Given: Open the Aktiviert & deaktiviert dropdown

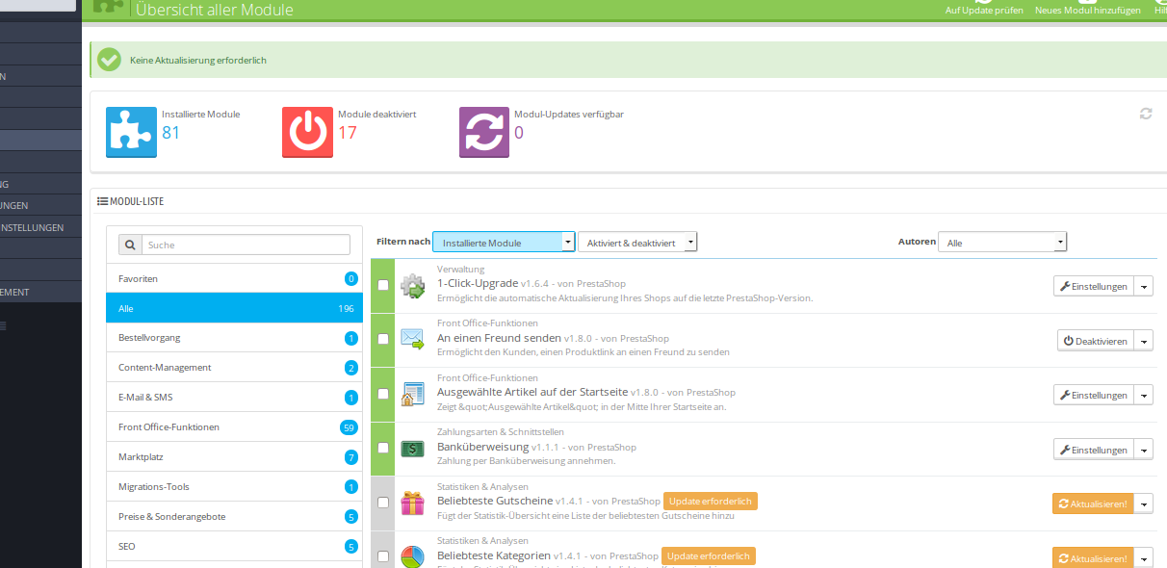Looking at the screenshot, I should click(x=637, y=242).
